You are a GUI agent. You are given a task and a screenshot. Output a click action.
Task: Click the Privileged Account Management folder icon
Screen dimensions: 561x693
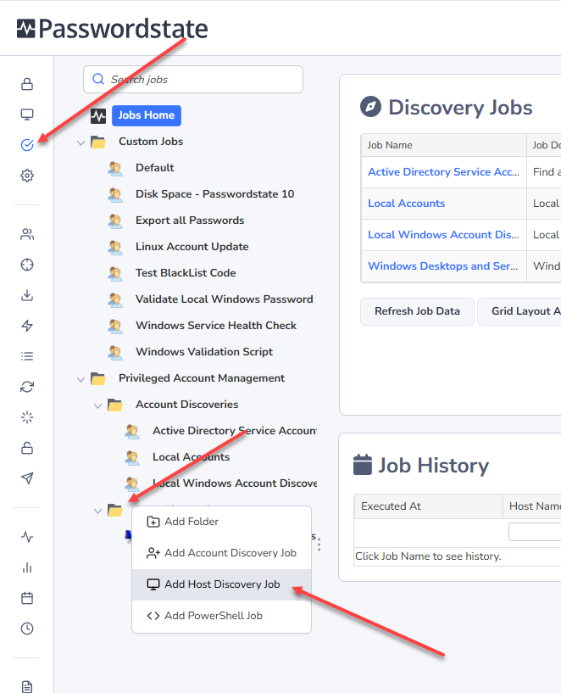[98, 378]
